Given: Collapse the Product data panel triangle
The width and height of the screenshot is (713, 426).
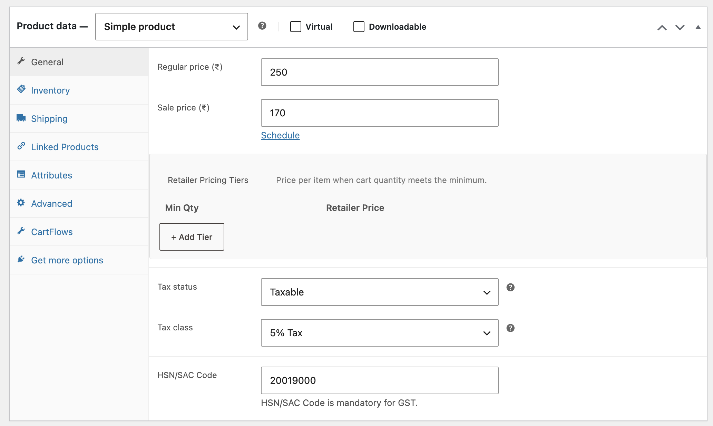Looking at the screenshot, I should click(x=698, y=27).
